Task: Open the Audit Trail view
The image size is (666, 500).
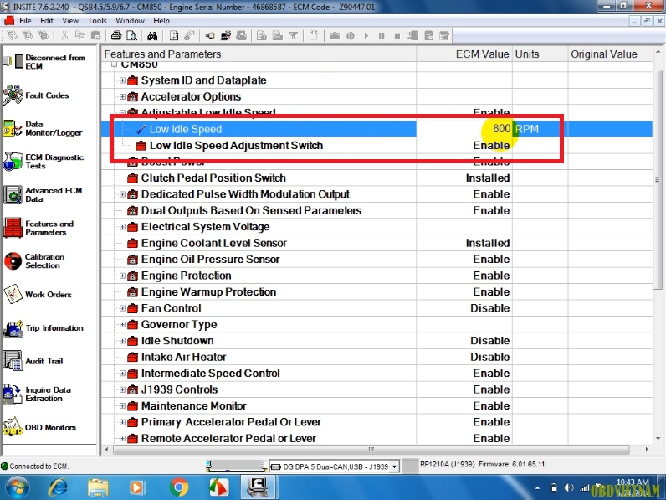Action: pyautogui.click(x=33, y=361)
